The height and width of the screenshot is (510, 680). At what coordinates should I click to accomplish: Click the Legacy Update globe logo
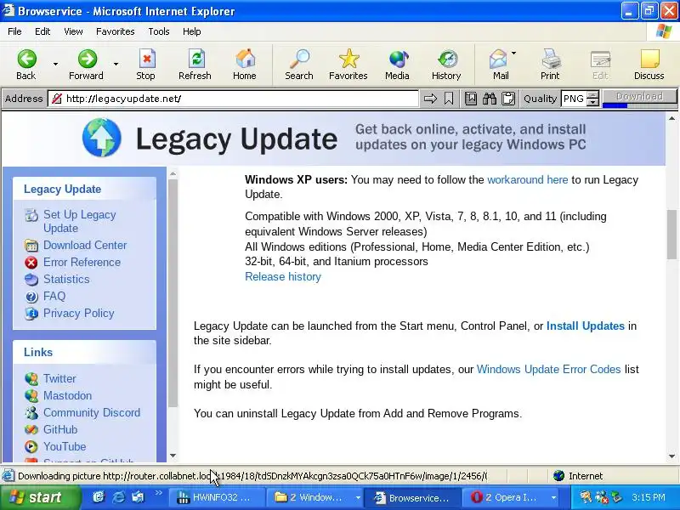(102, 138)
